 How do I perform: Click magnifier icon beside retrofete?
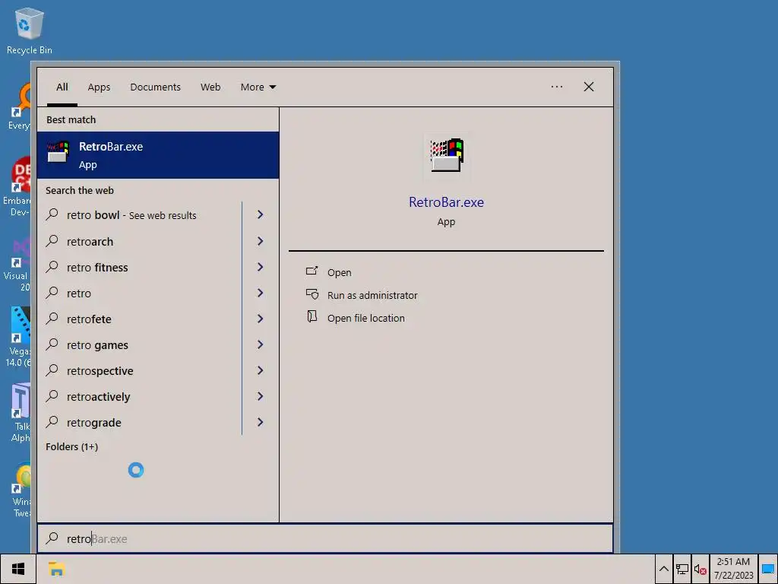[52, 319]
